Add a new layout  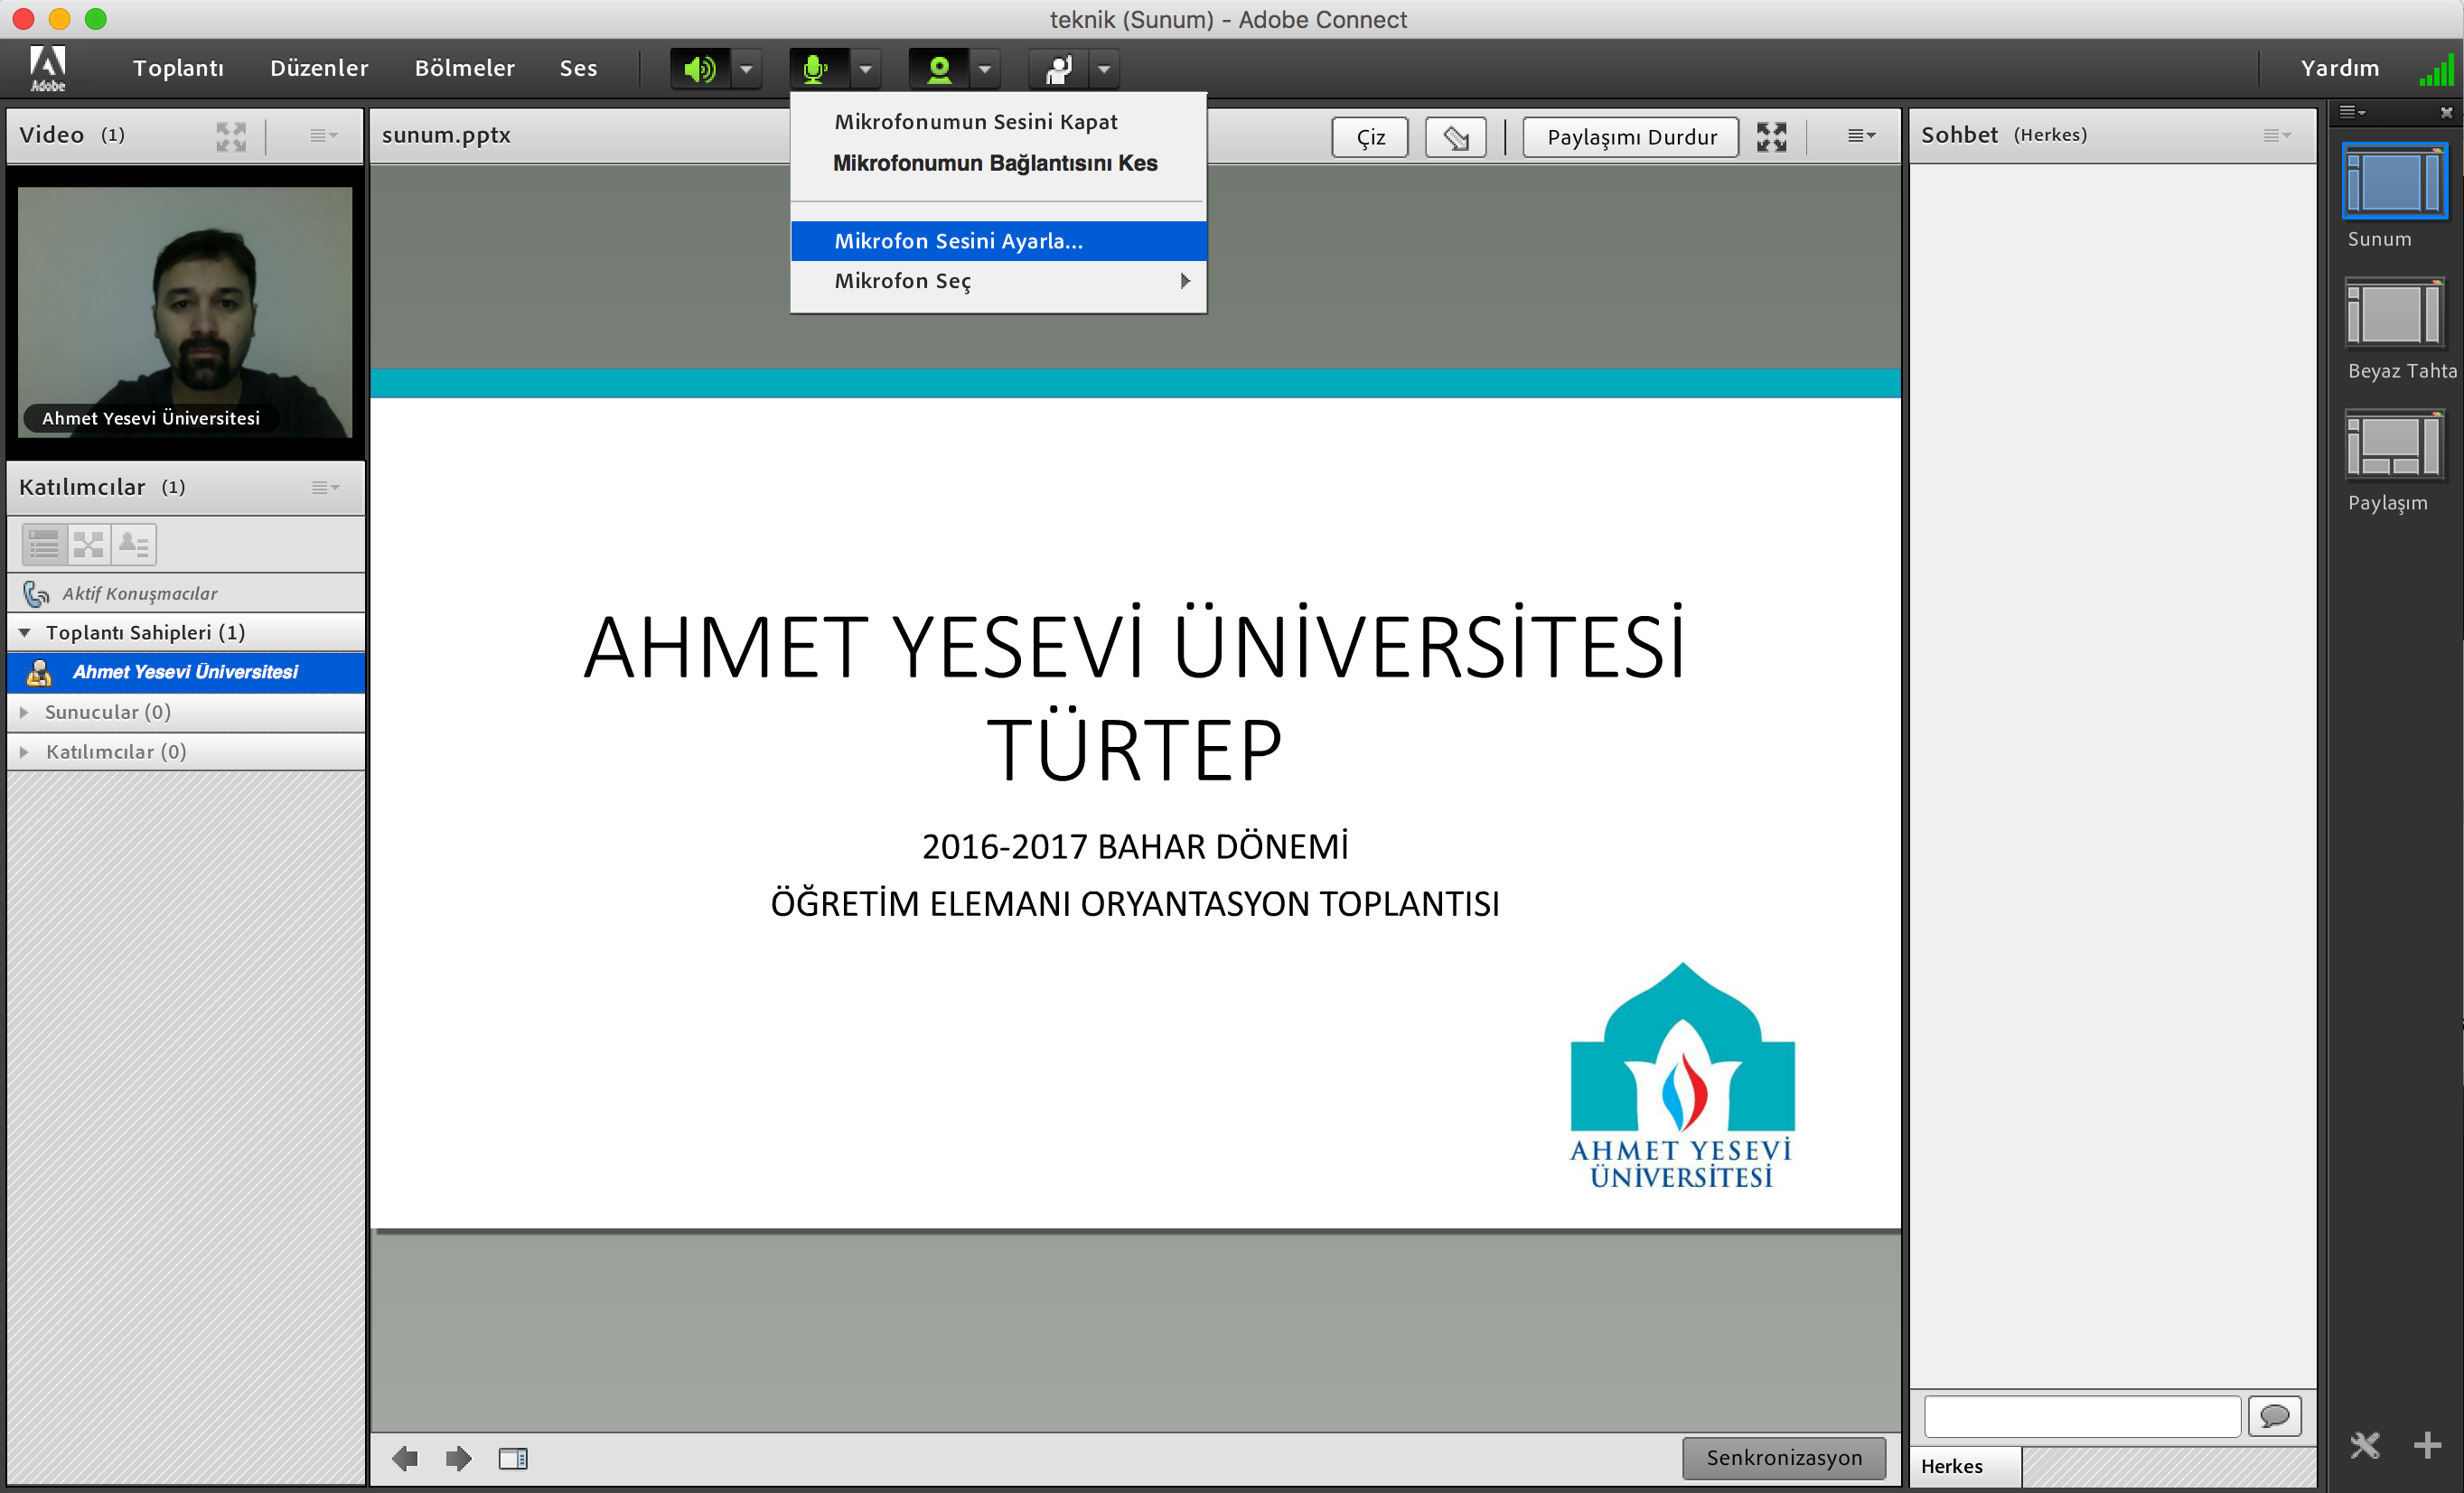[x=2427, y=1445]
